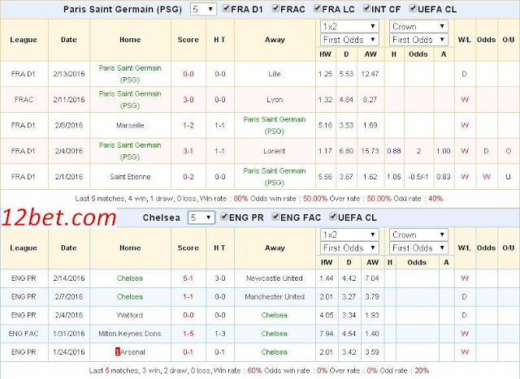Open PSG match count dropdown
The height and width of the screenshot is (379, 520).
click(x=203, y=9)
